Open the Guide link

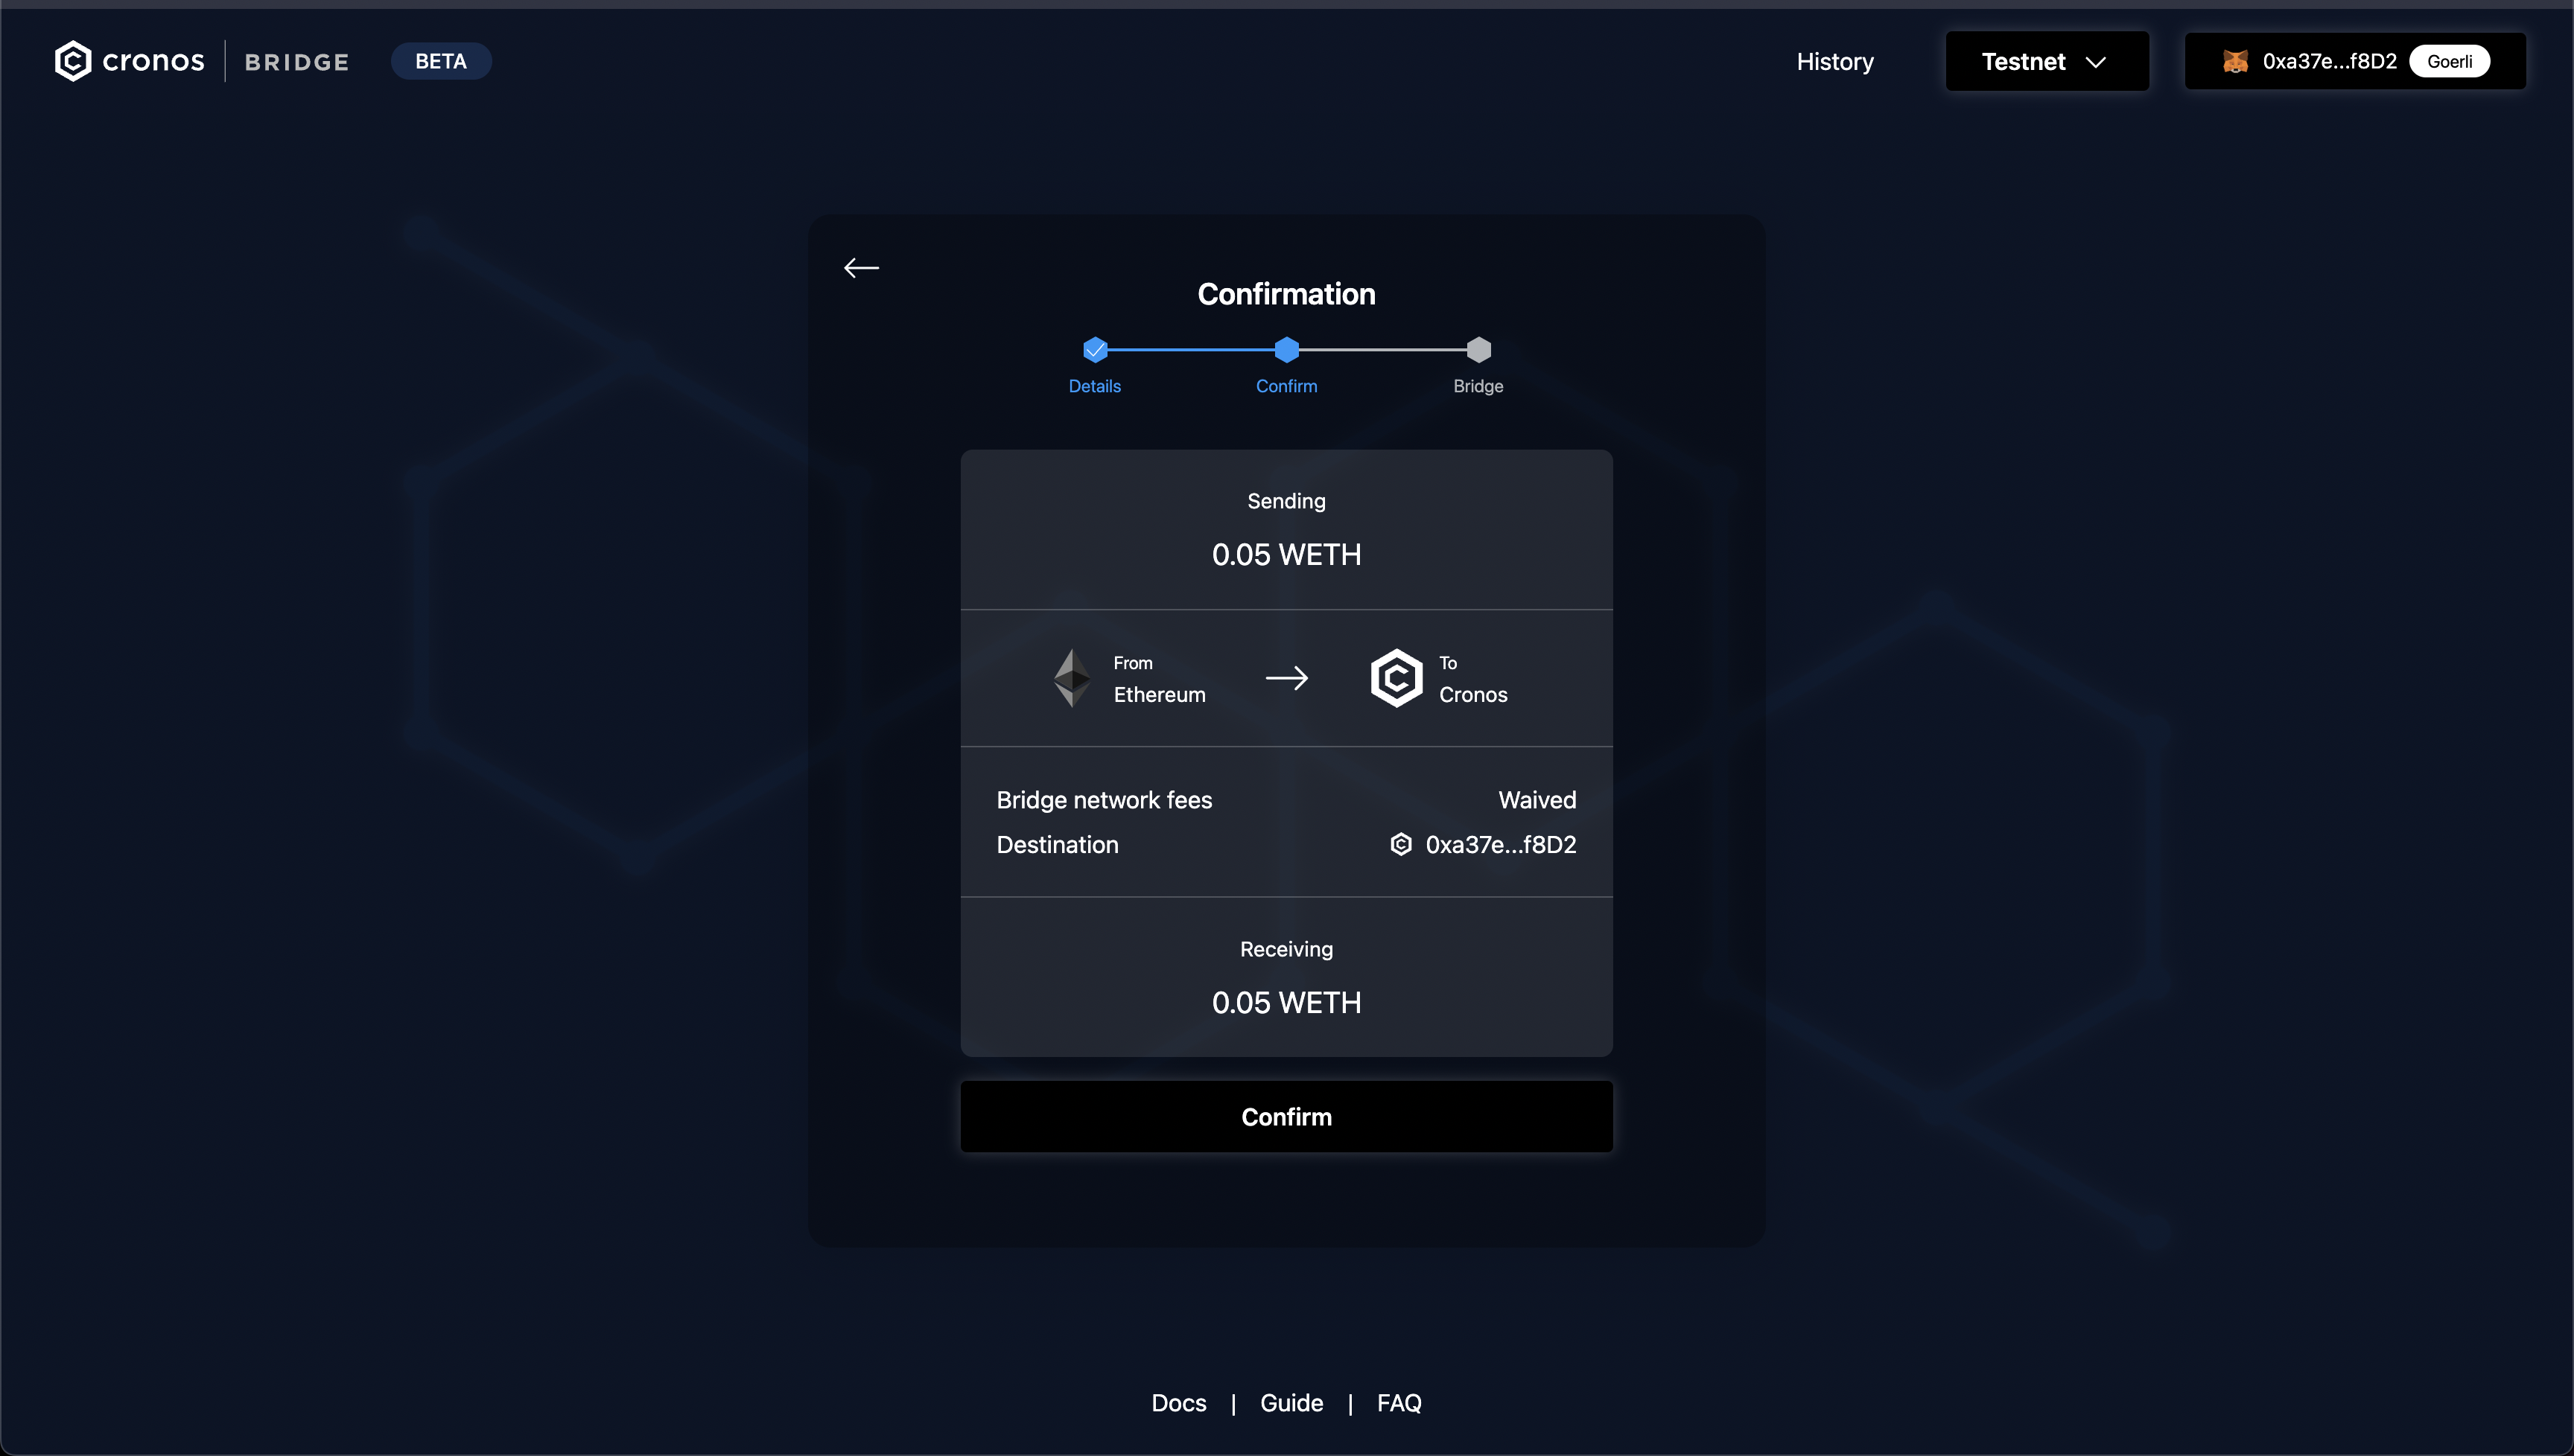(1291, 1403)
